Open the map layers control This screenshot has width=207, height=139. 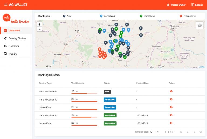point(200,25)
